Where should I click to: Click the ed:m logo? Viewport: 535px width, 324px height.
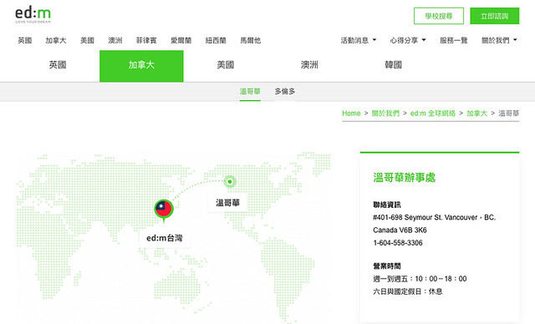coord(33,15)
